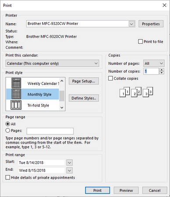The width and height of the screenshot is (170, 197).
Task: Tick Hide details of private appointments
Action: coord(8,177)
